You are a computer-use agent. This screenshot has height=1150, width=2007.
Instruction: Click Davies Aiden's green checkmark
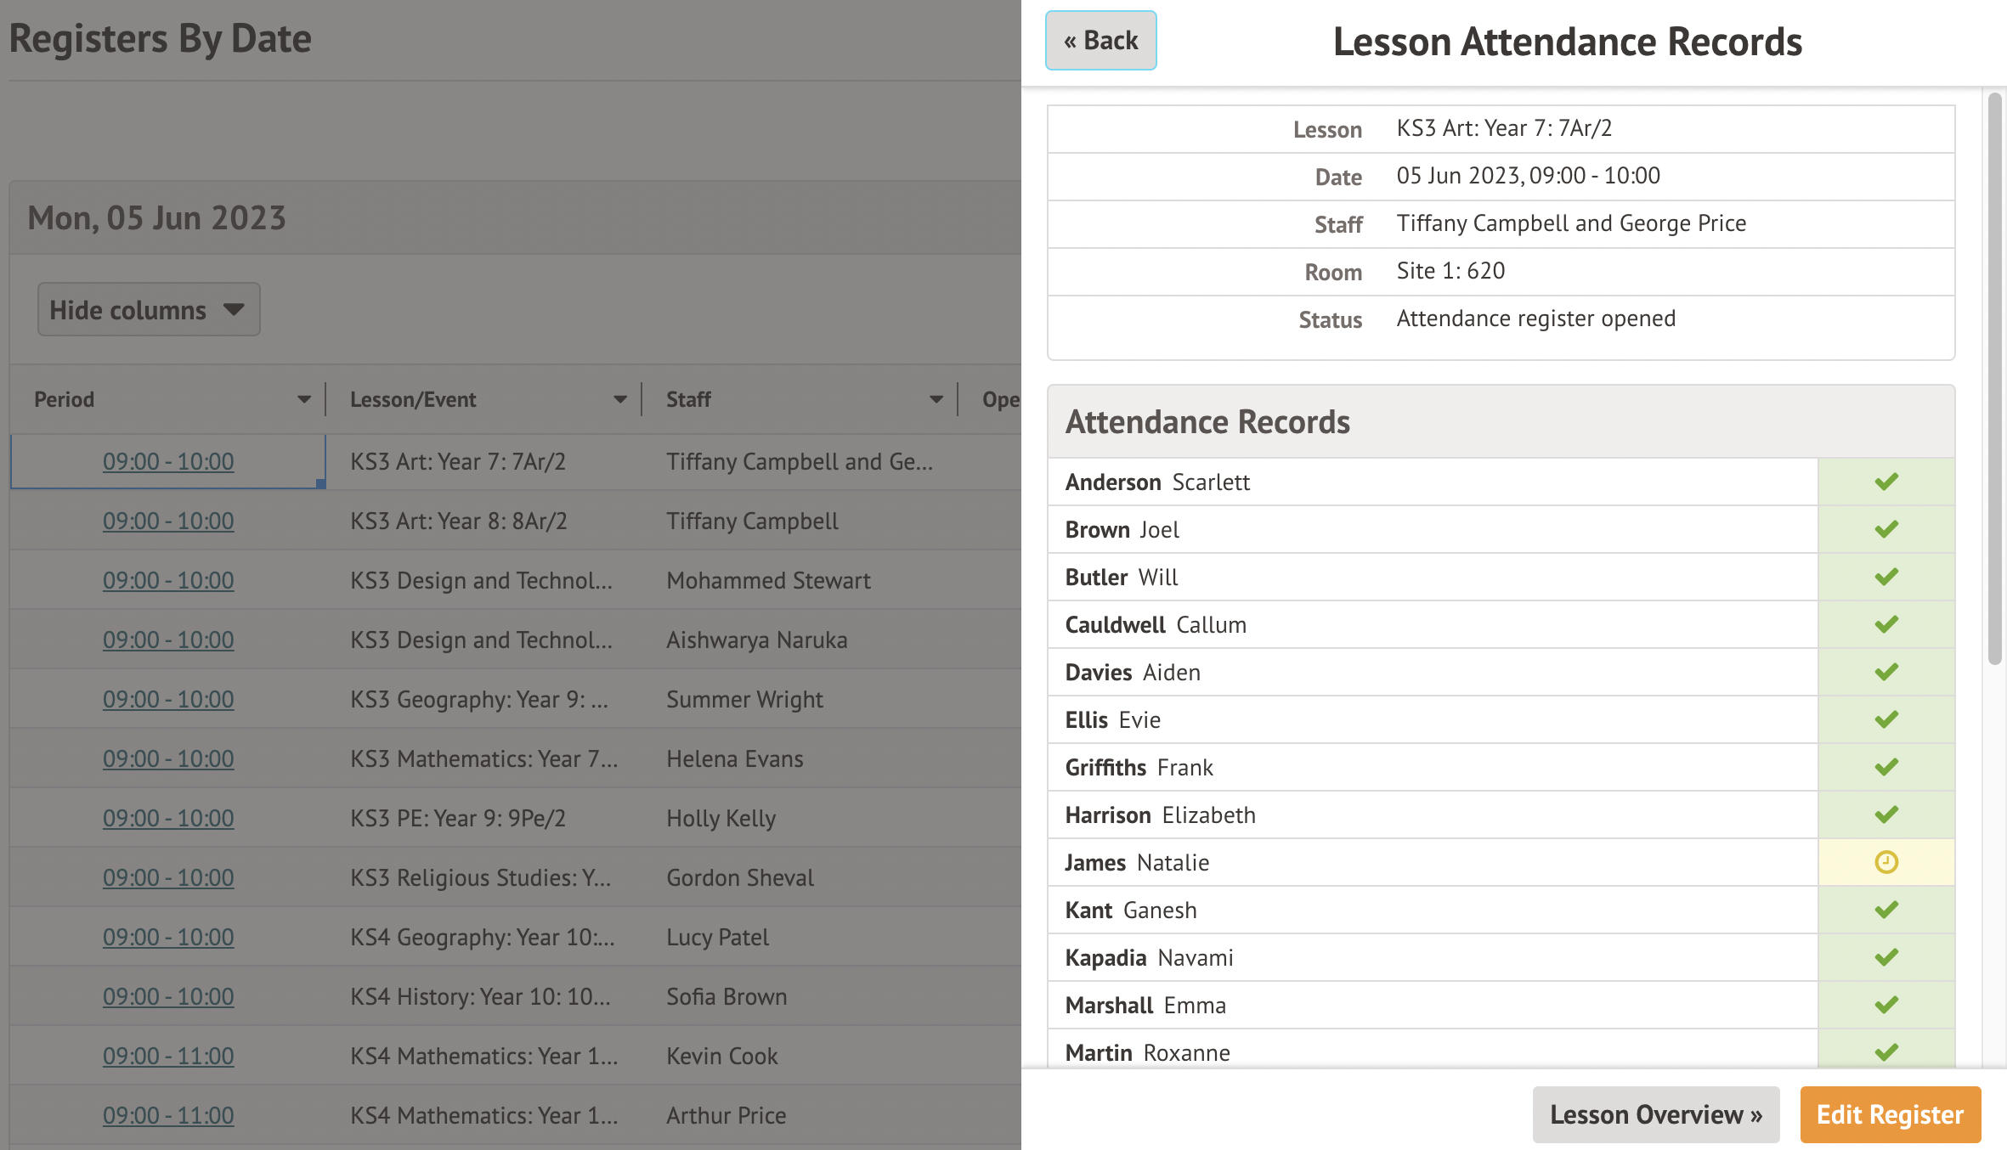click(x=1885, y=672)
